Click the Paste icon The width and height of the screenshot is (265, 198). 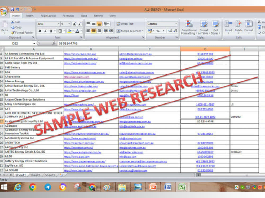click(x=5, y=24)
